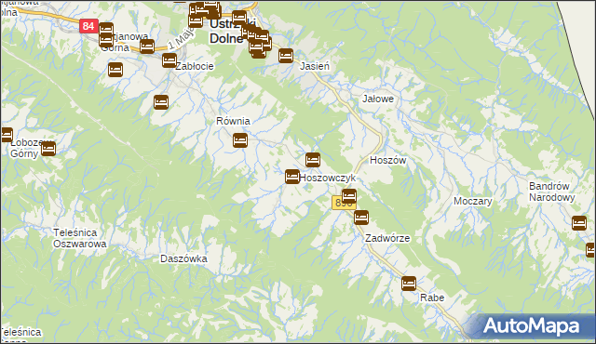Image resolution: width=596 pixels, height=344 pixels.
Task: Select the Równia village label
Action: [x=233, y=121]
